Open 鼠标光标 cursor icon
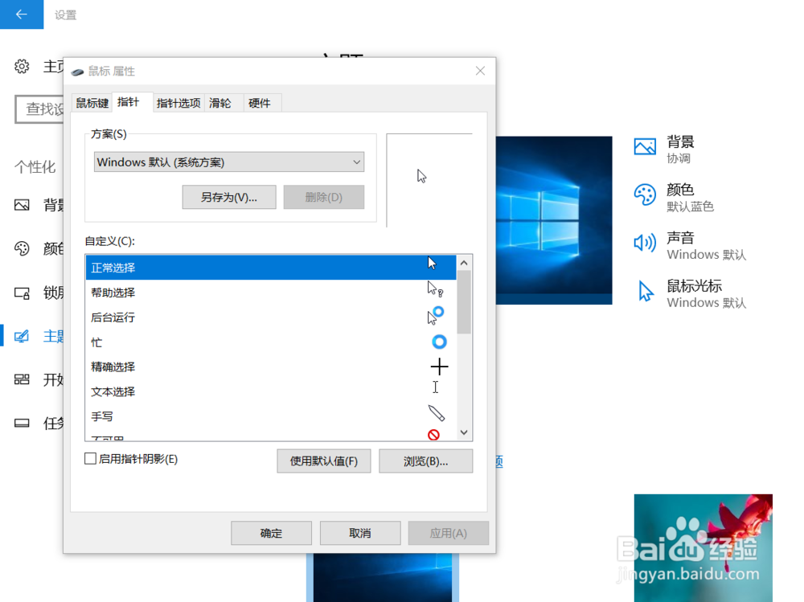The image size is (804, 602). pos(646,291)
